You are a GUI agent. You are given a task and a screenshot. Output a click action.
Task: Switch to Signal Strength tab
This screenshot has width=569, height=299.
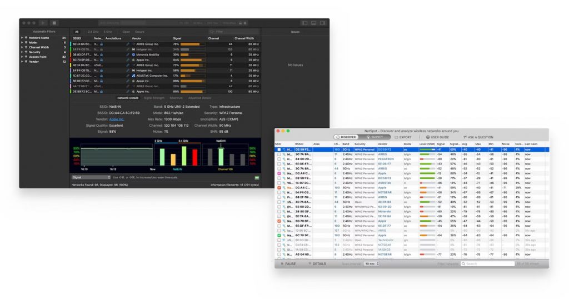(x=154, y=98)
